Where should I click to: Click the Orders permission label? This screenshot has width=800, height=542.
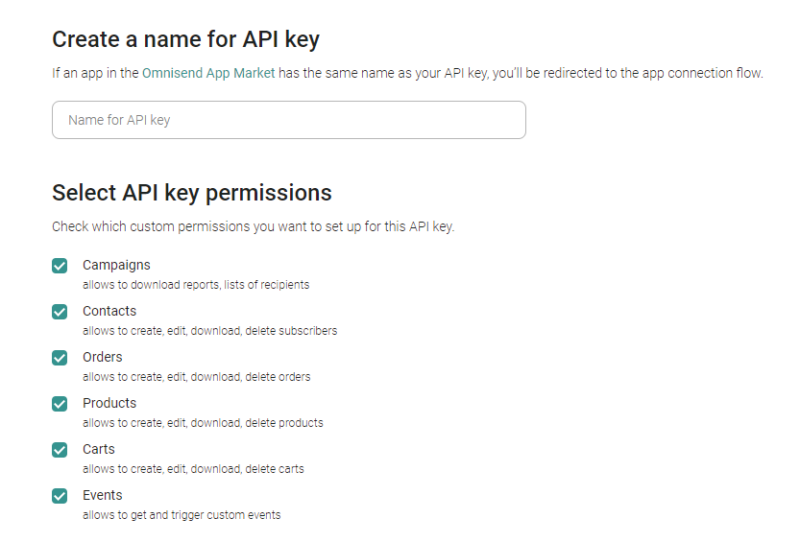click(103, 357)
